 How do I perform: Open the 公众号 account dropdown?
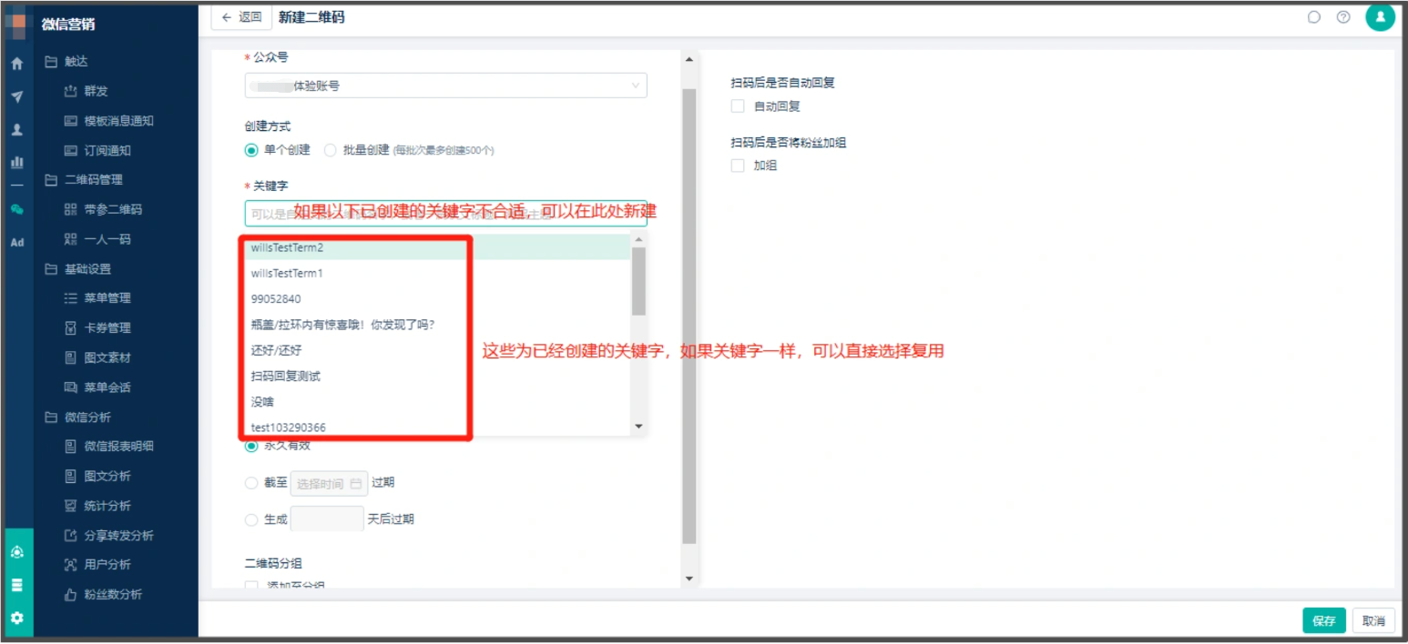click(446, 86)
